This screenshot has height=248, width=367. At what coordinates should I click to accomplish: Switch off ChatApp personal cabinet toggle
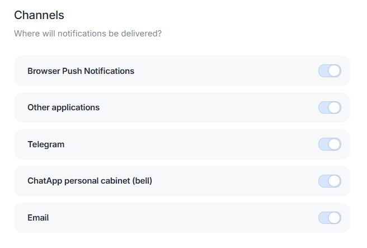330,181
